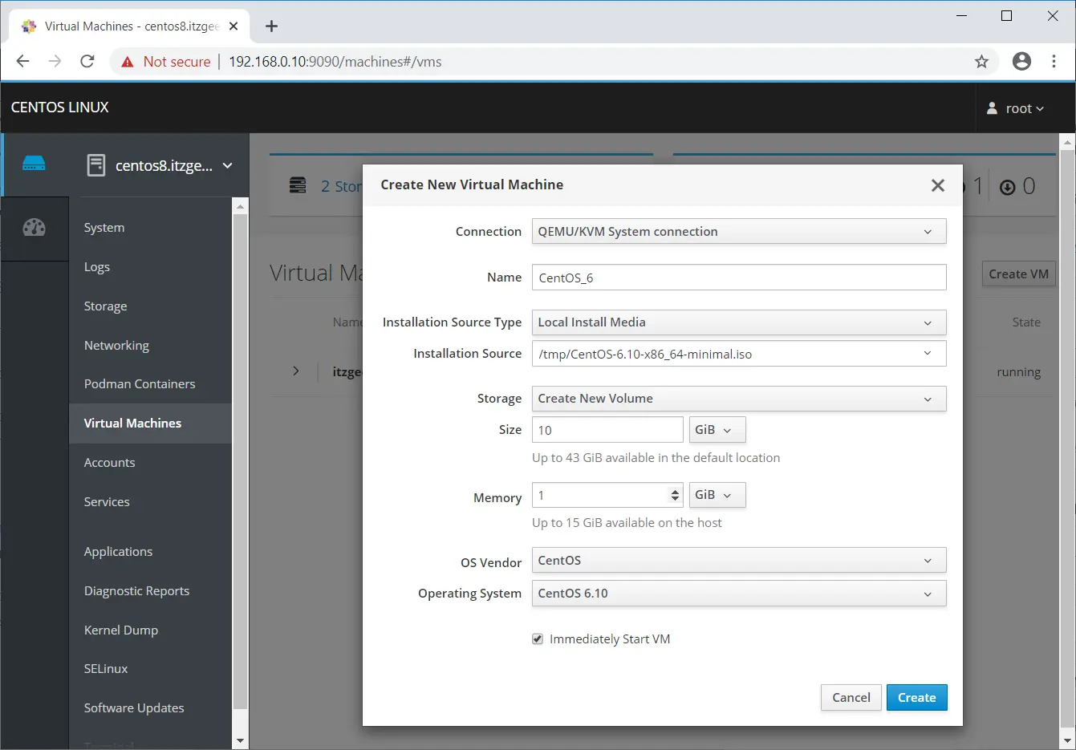Click the Name input field CentOS_6
Screen dimensions: 1076x750
[x=739, y=278]
